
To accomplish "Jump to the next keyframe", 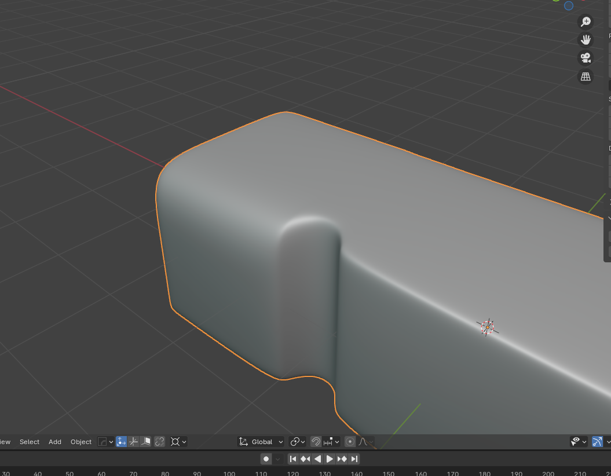I will [342, 459].
